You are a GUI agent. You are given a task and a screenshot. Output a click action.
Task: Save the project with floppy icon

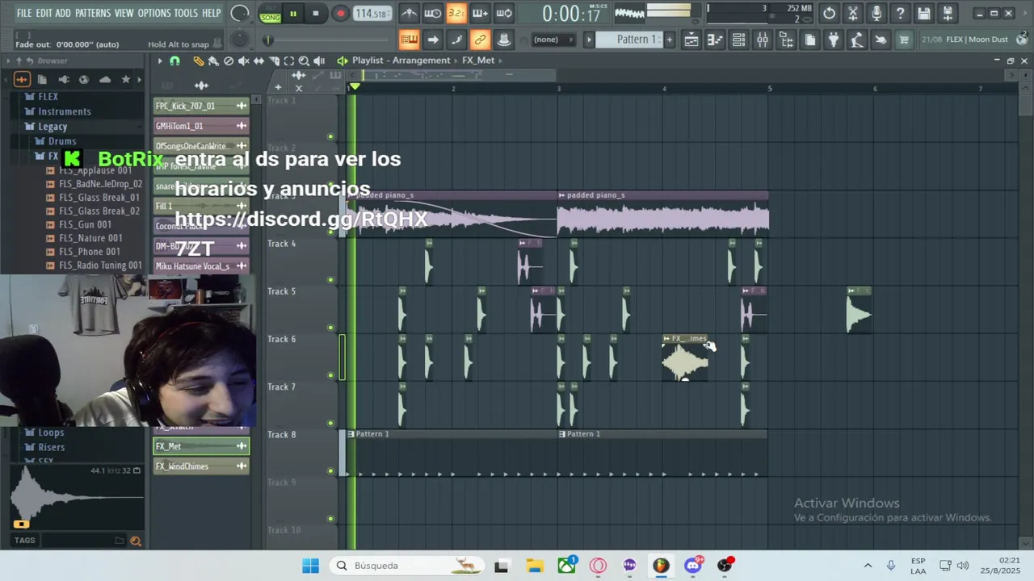923,13
